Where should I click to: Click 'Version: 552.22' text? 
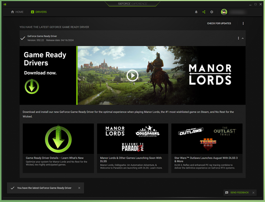pos(36,40)
